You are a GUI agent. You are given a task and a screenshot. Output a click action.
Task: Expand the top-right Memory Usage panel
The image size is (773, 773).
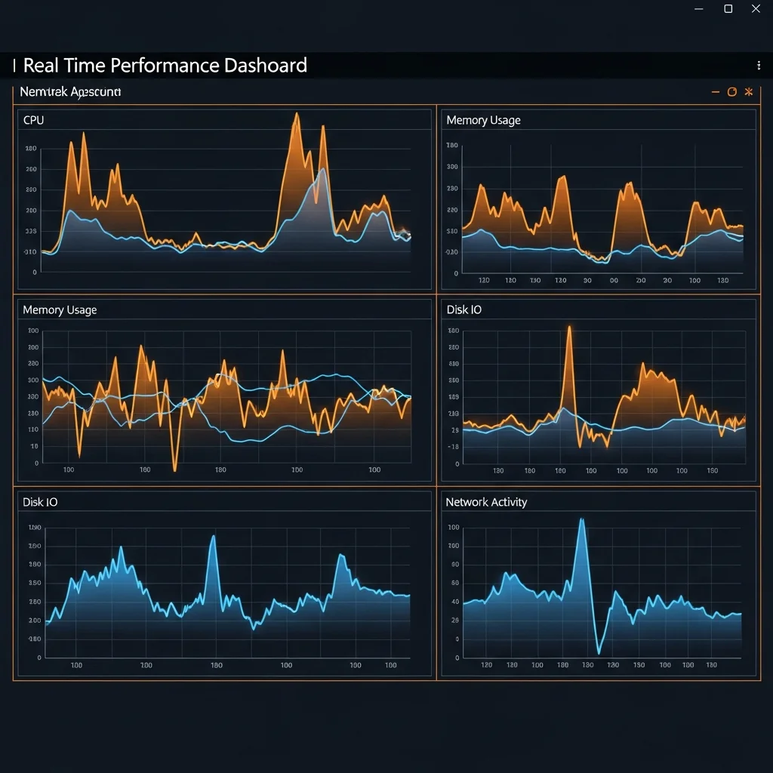pos(484,119)
